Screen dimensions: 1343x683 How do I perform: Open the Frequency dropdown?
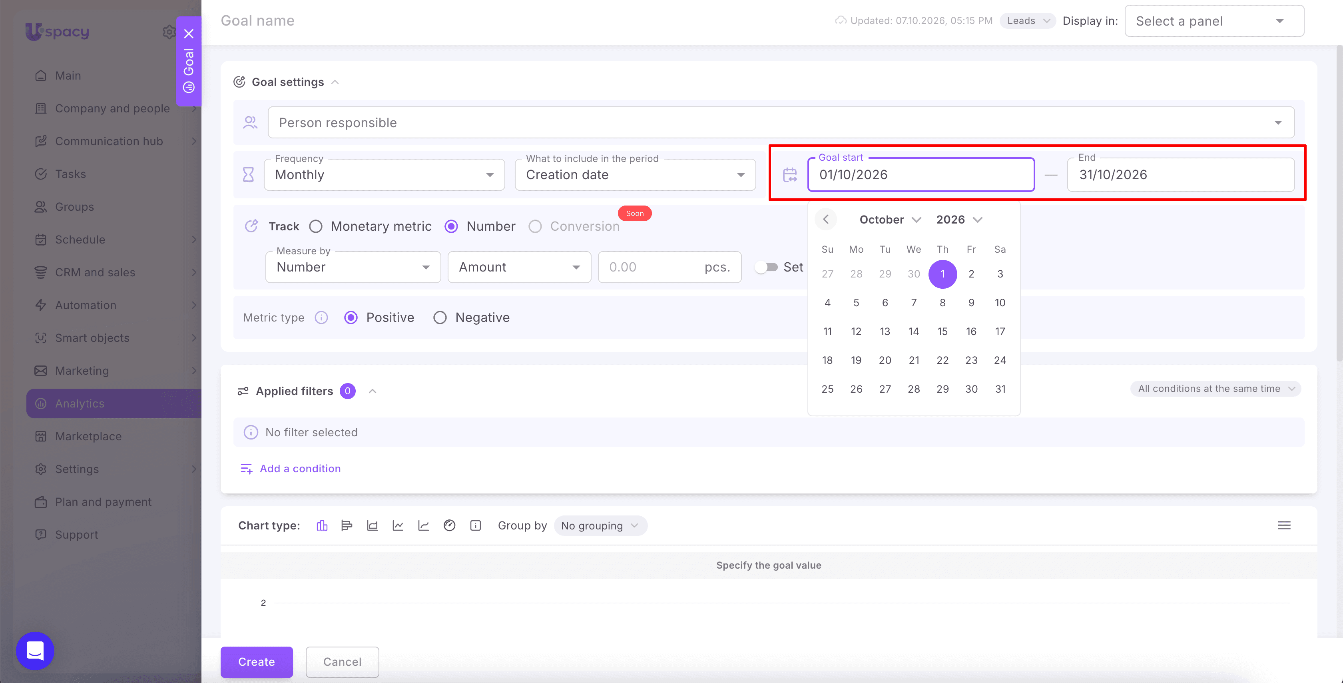click(384, 175)
